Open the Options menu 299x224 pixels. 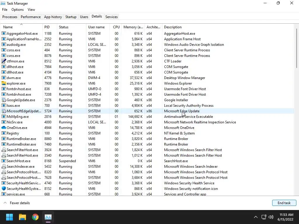pyautogui.click(x=18, y=10)
